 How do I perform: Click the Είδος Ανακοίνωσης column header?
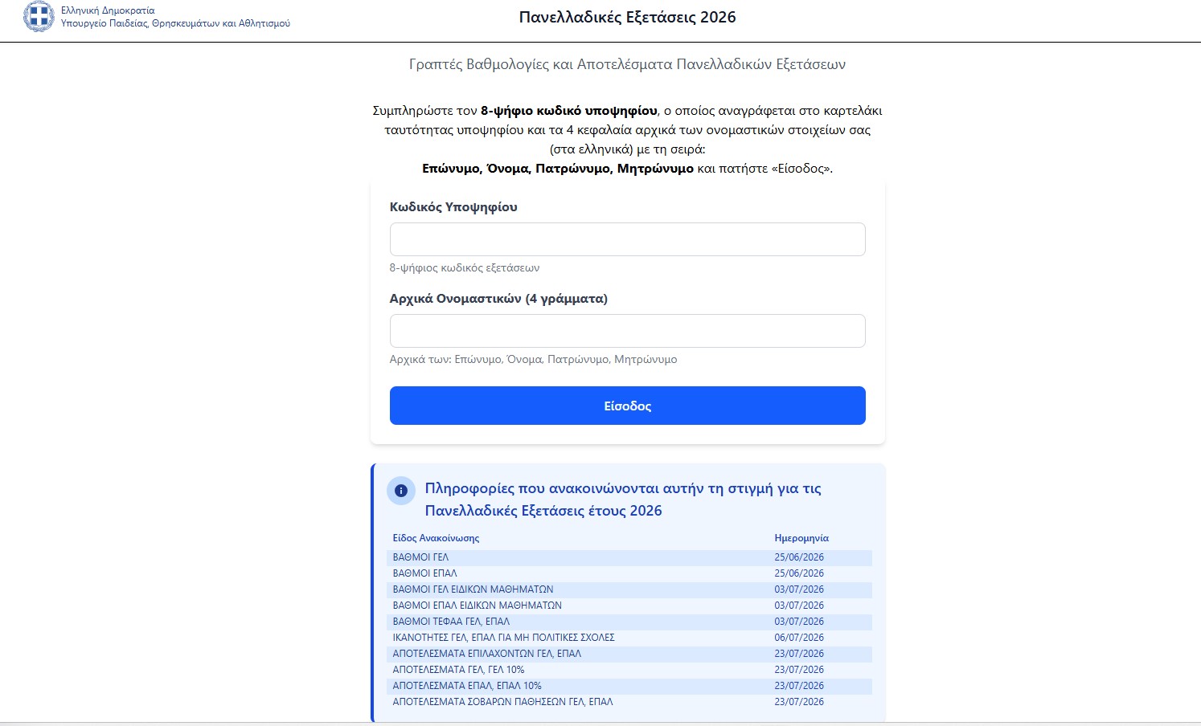pos(436,538)
